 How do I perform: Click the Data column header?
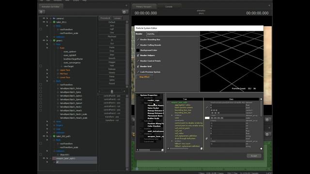point(232,99)
